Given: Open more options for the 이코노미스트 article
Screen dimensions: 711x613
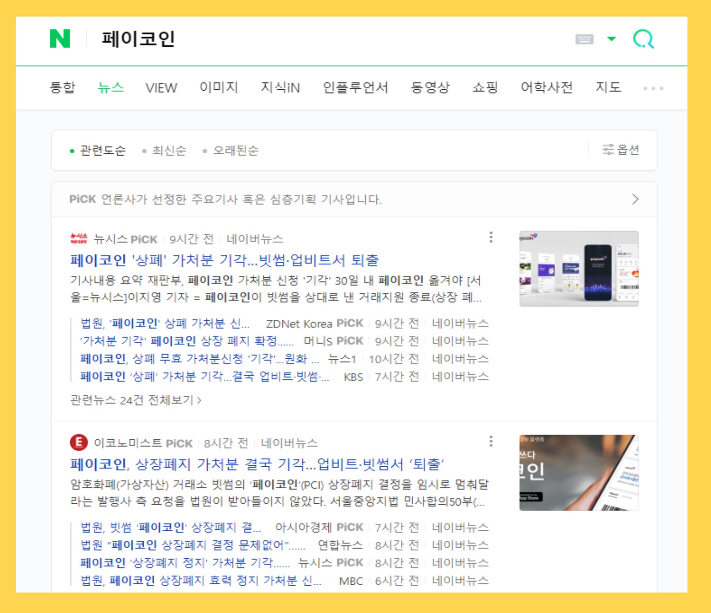Looking at the screenshot, I should (491, 441).
